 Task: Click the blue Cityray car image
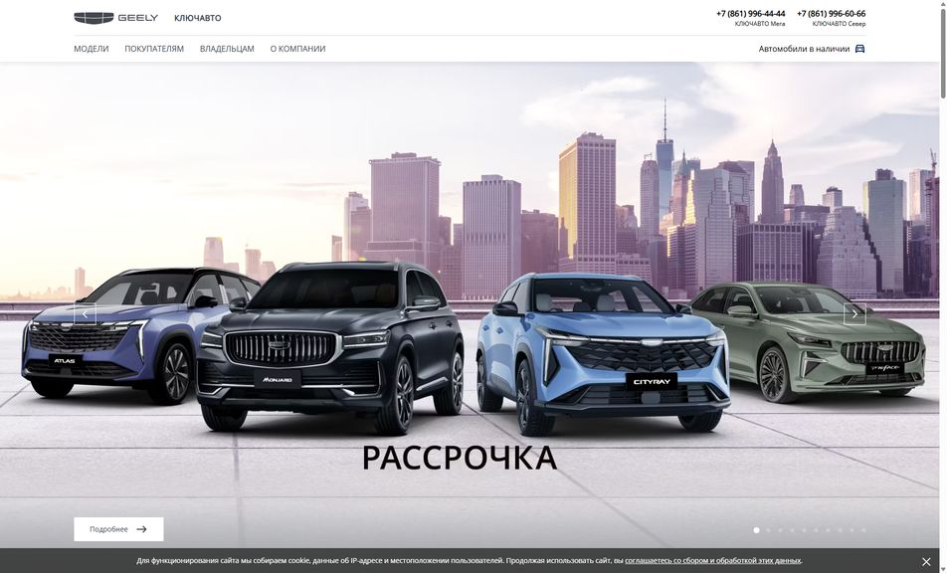(x=603, y=353)
